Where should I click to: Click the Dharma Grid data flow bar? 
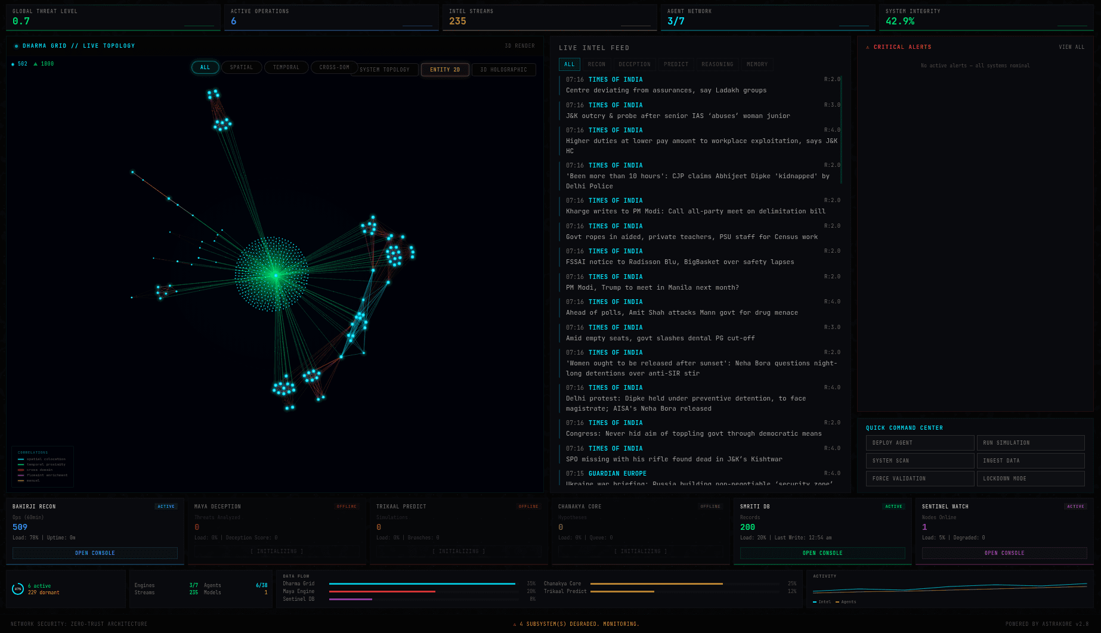tap(422, 584)
